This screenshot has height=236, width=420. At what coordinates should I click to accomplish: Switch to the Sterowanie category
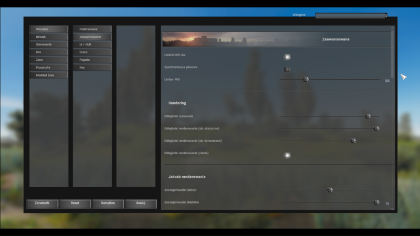coord(49,45)
